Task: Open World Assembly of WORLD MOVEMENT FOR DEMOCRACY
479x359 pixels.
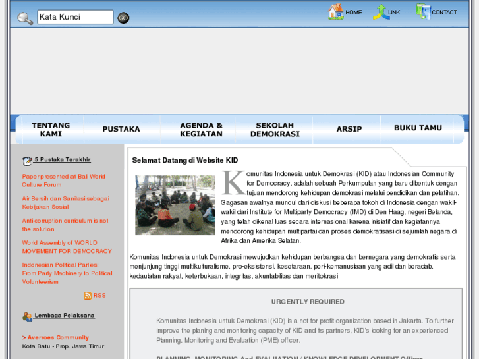Action: pyautogui.click(x=67, y=247)
